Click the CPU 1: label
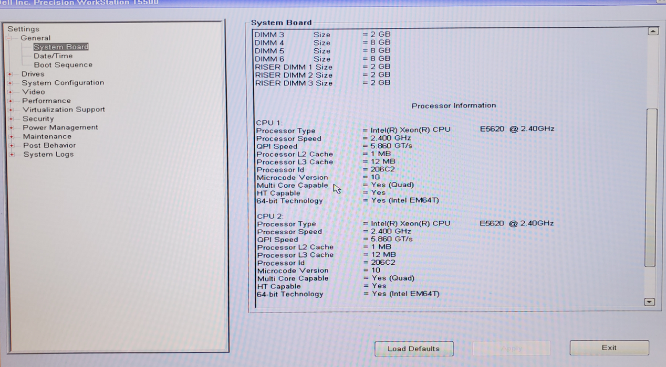The height and width of the screenshot is (367, 666). (x=269, y=123)
